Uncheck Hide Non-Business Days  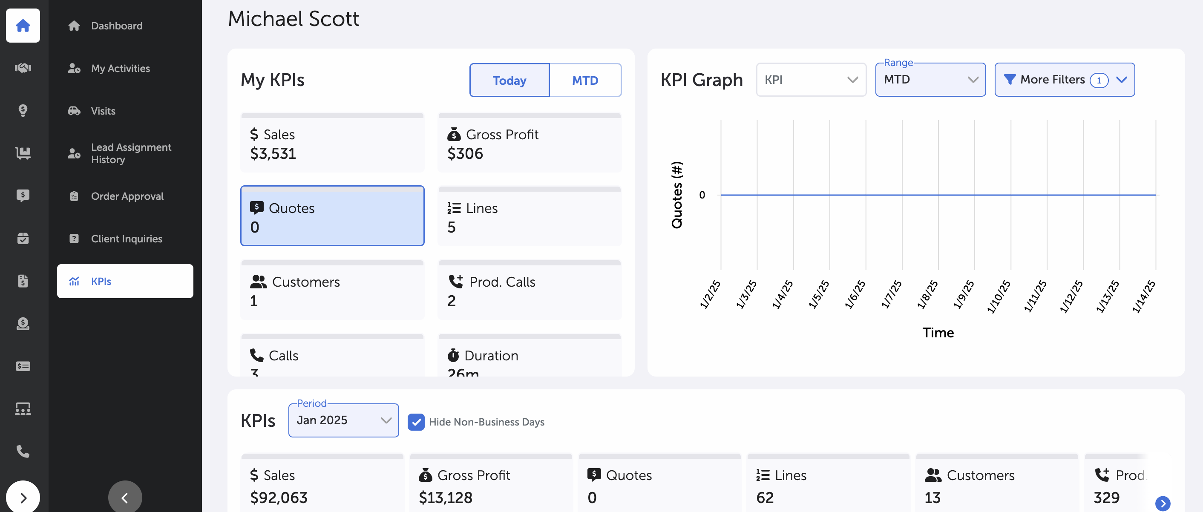point(416,422)
